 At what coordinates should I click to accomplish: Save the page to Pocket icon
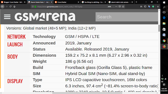pos(120,7)
